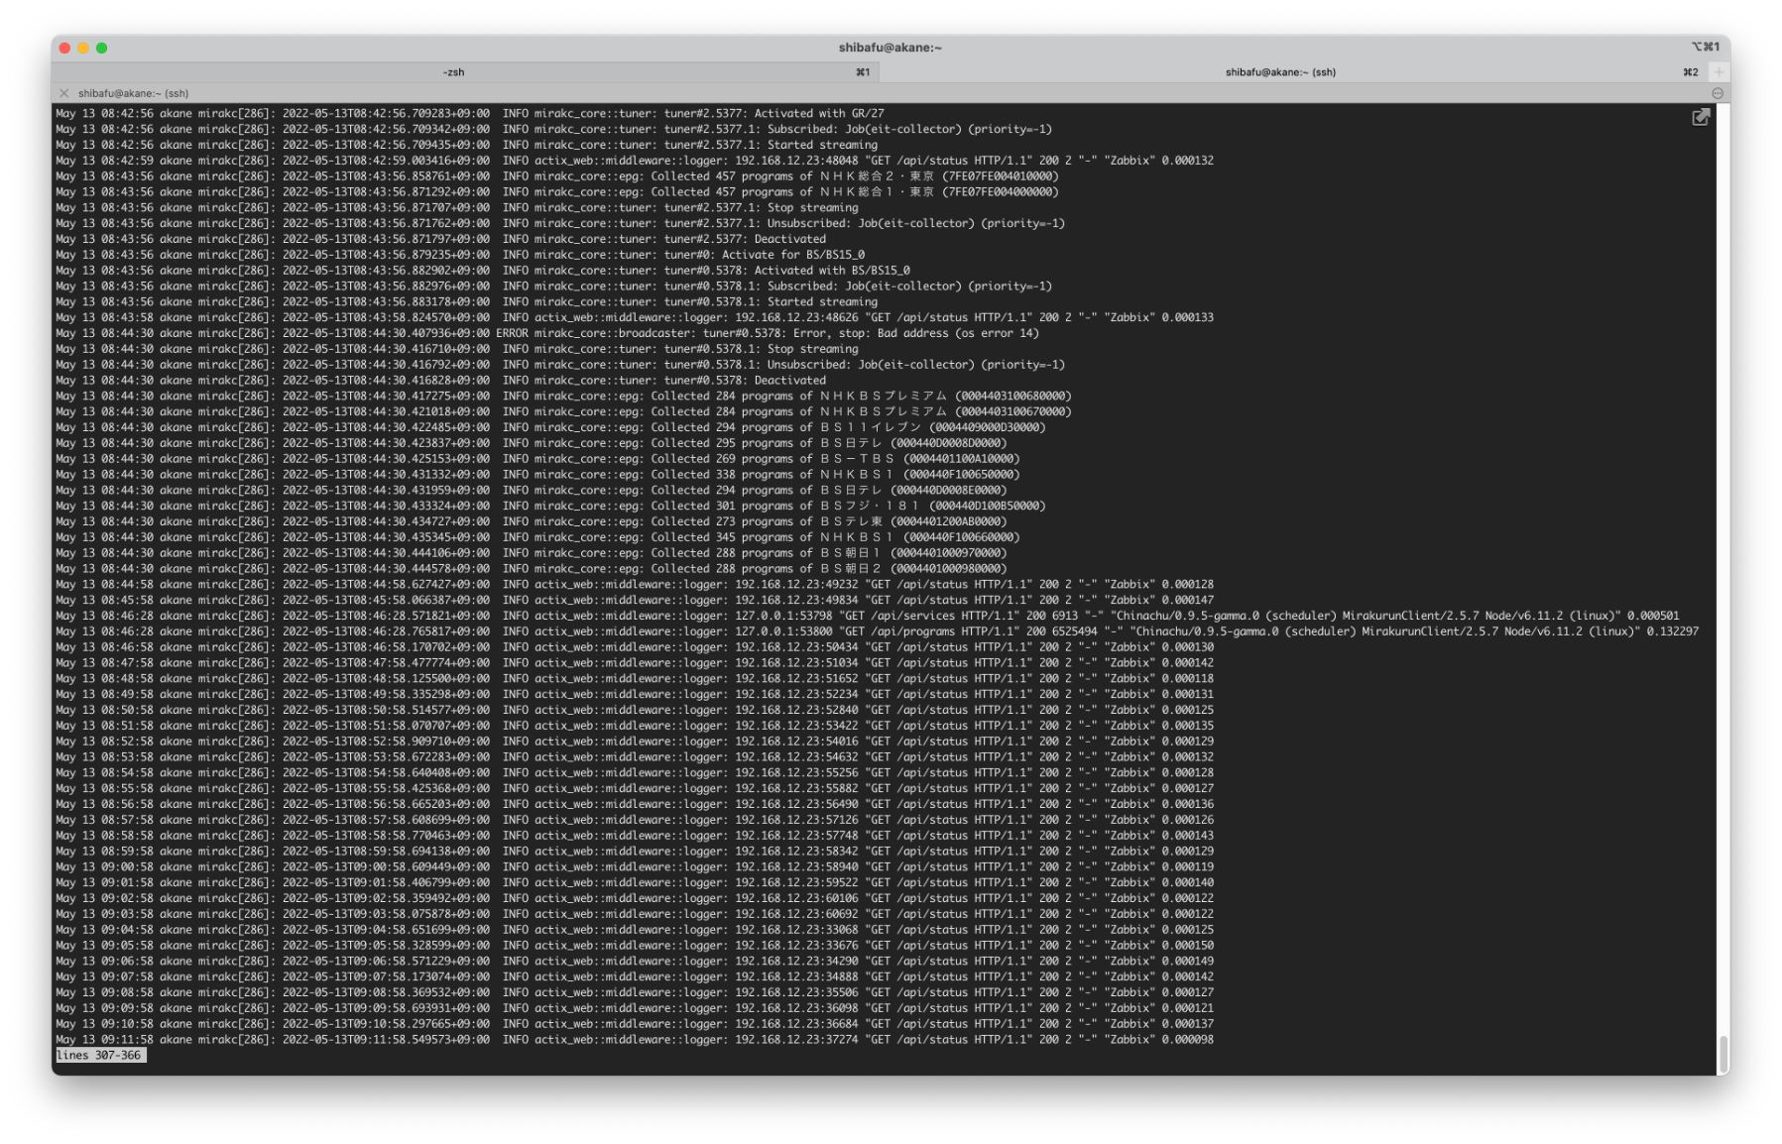Click the ⌘1 shortcut label on -zsh tab

[862, 72]
